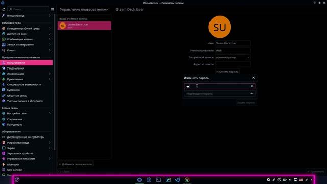
Task: Open Дистанционные контроллеры settings
Action: point(26,137)
